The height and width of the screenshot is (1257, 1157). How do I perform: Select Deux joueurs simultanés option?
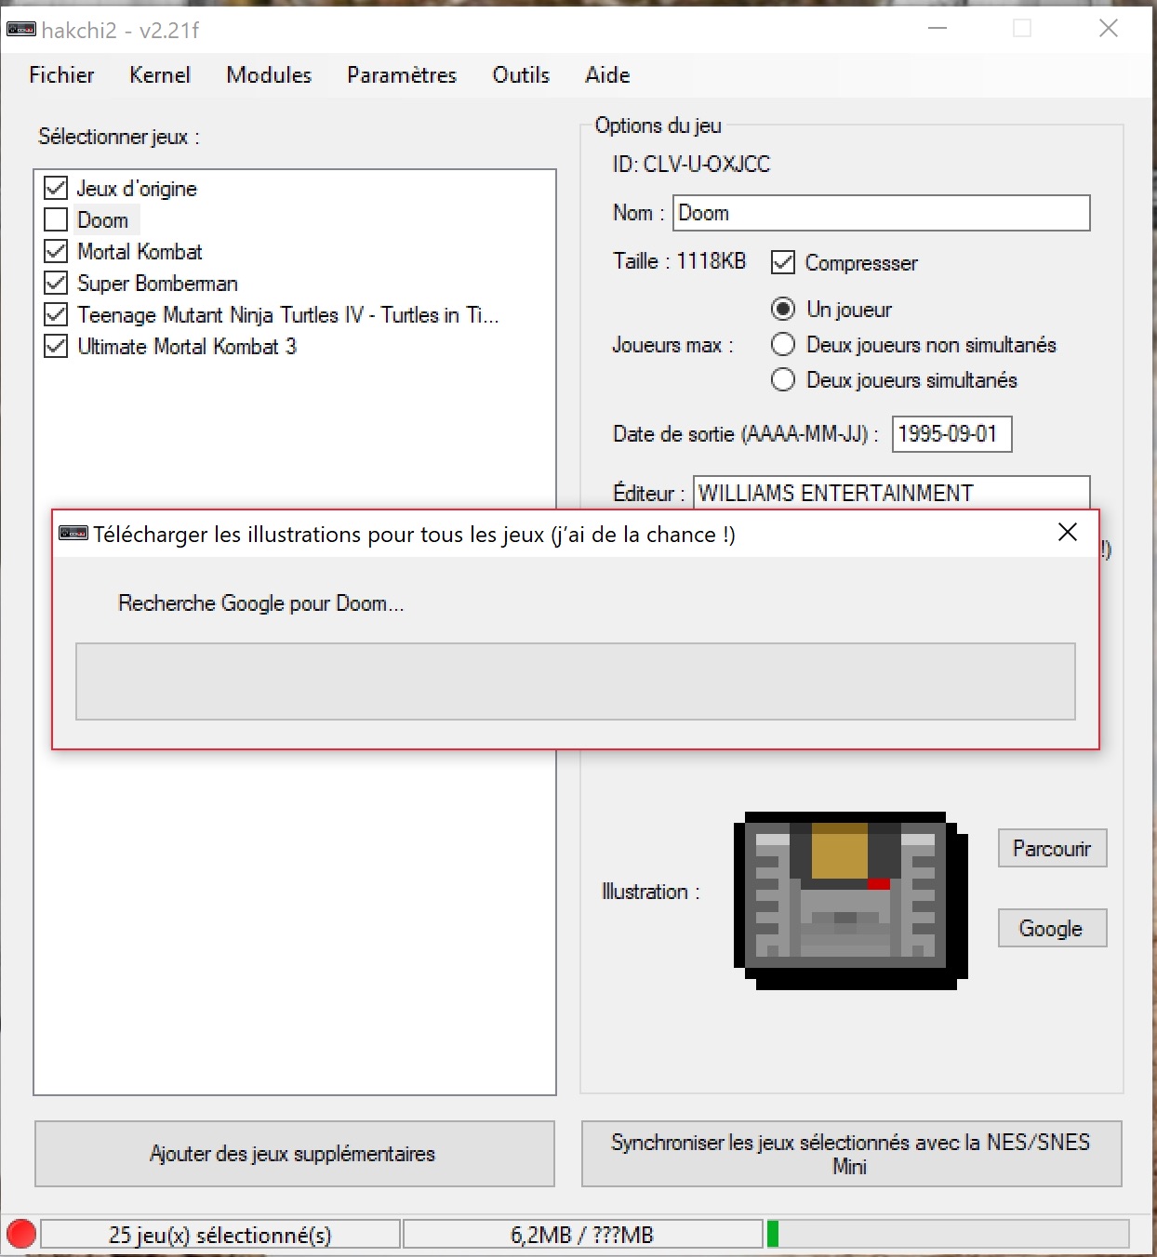click(x=783, y=380)
